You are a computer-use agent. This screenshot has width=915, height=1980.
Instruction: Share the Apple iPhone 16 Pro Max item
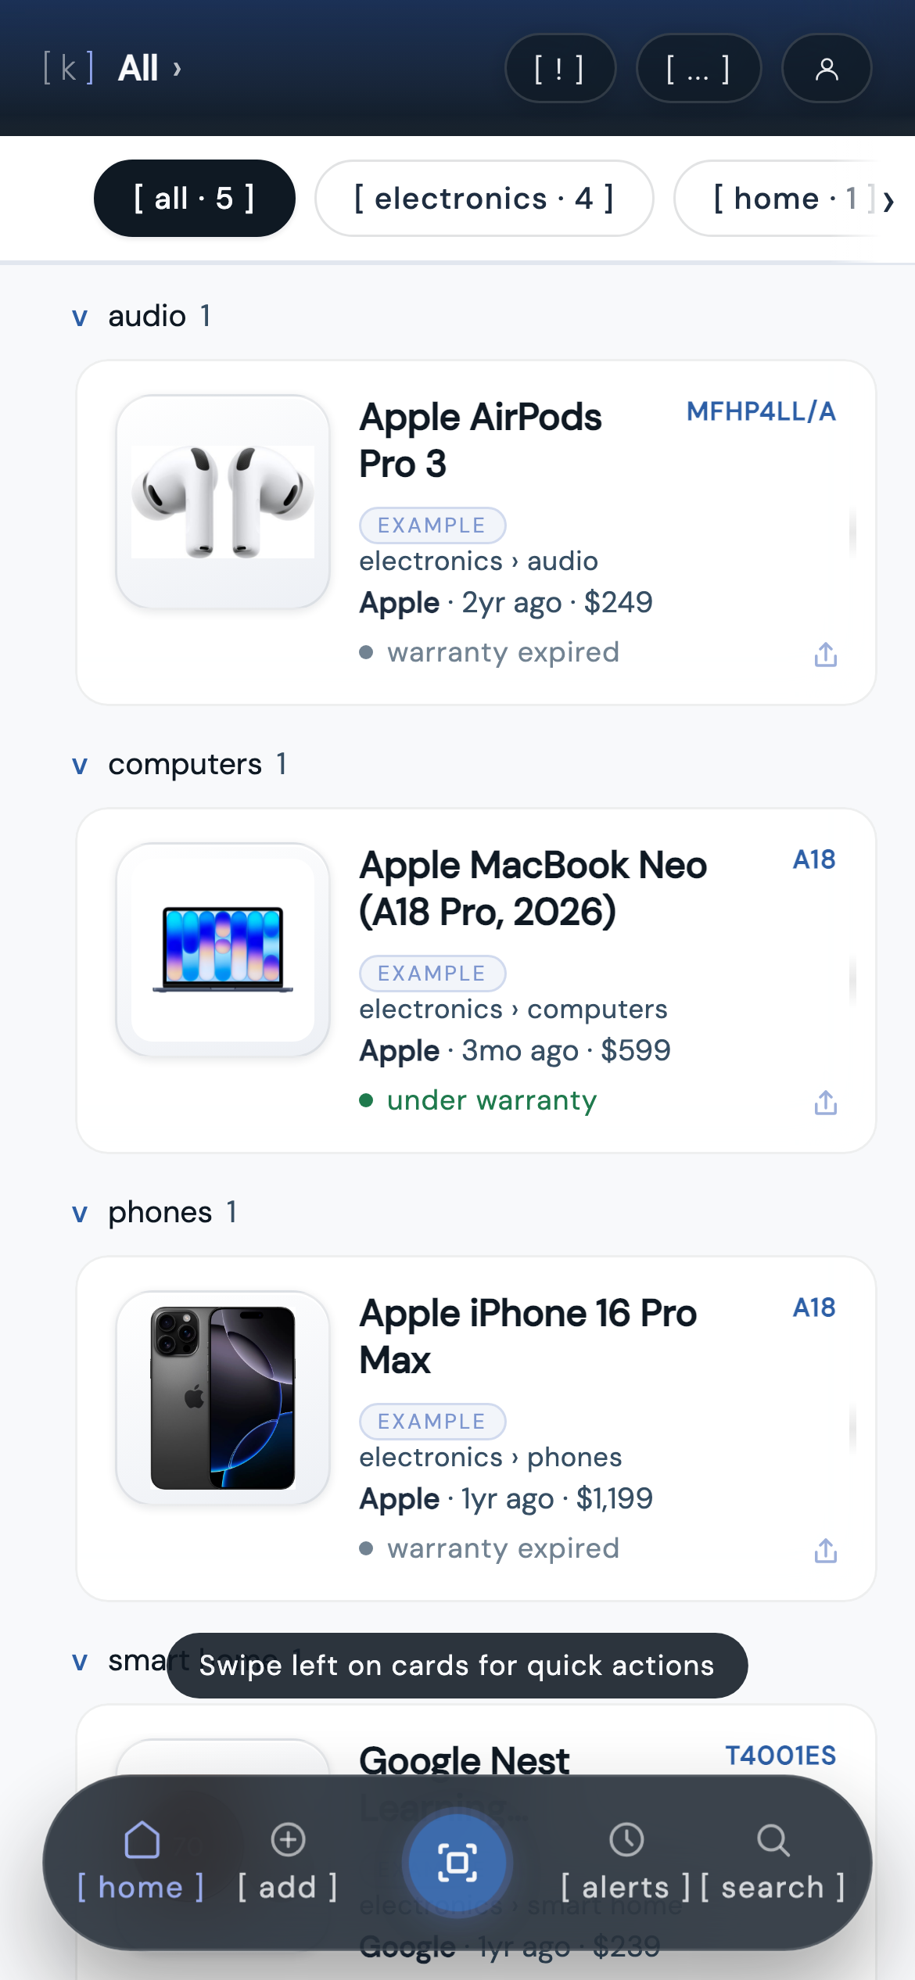pos(826,1551)
